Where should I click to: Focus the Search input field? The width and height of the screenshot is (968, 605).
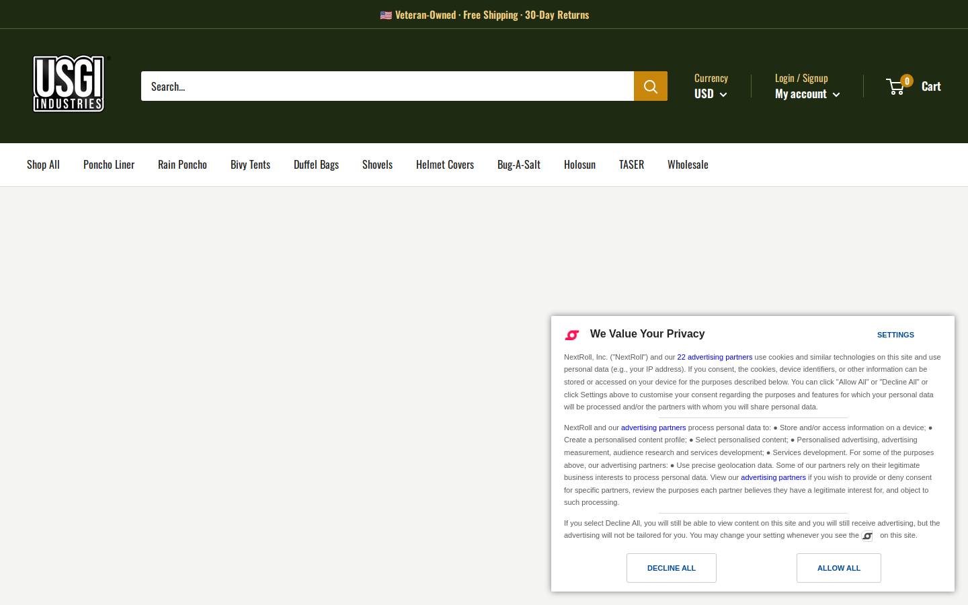(387, 86)
